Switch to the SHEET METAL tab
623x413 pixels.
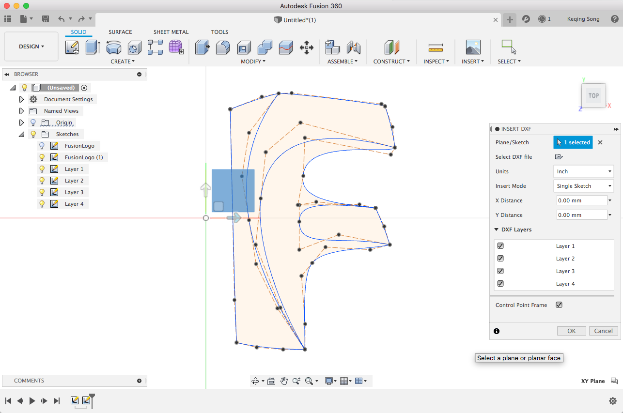click(171, 32)
